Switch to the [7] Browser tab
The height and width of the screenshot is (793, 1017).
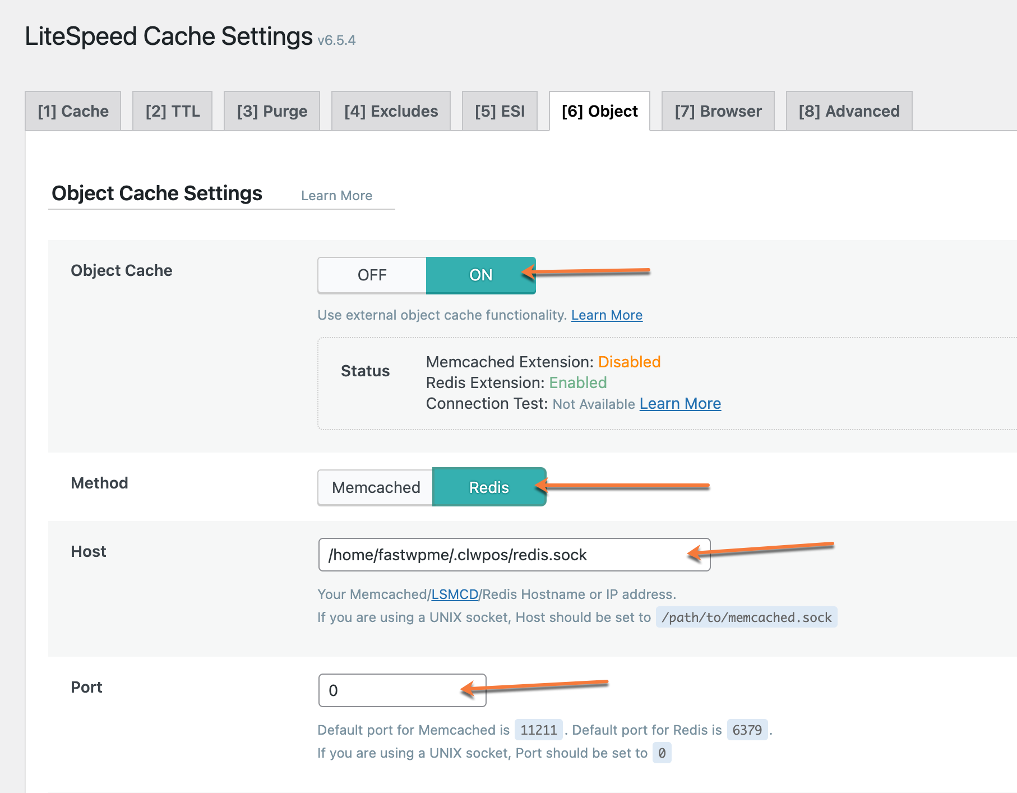(718, 111)
